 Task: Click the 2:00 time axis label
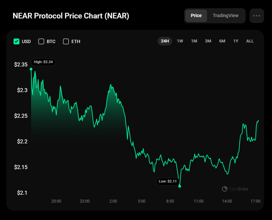click(113, 201)
